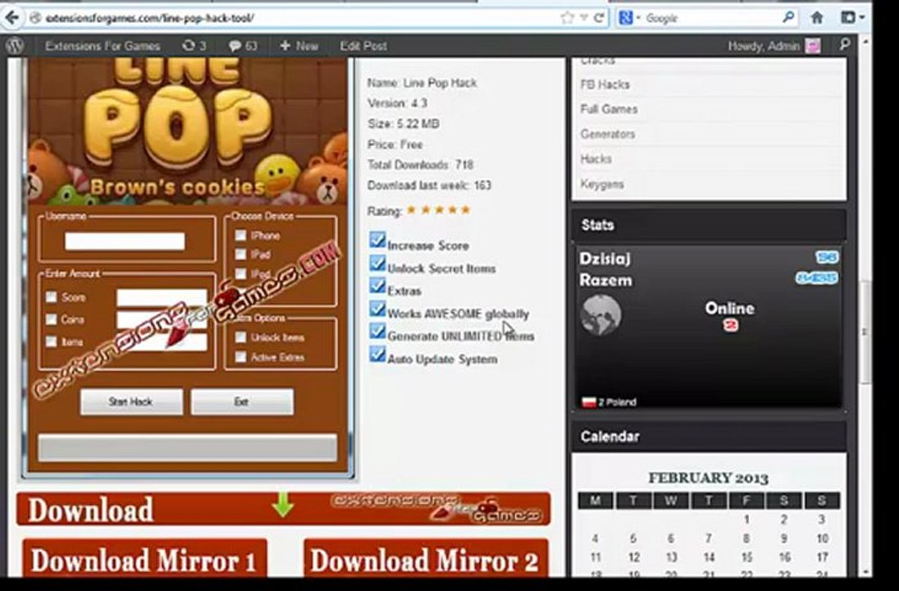Click the admin bar search magnifier

point(844,45)
